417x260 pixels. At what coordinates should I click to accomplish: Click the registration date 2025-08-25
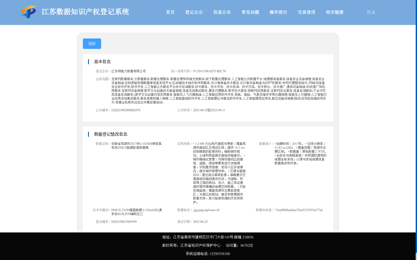(200, 222)
